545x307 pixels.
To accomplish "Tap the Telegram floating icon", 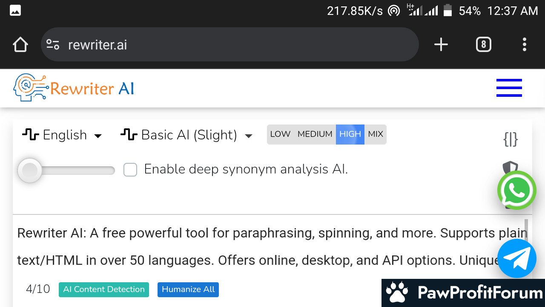I will [517, 258].
